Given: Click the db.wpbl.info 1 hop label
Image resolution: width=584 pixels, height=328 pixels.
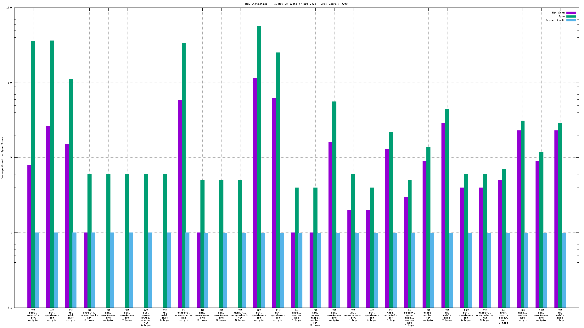Looking at the screenshot, I should tap(560, 315).
